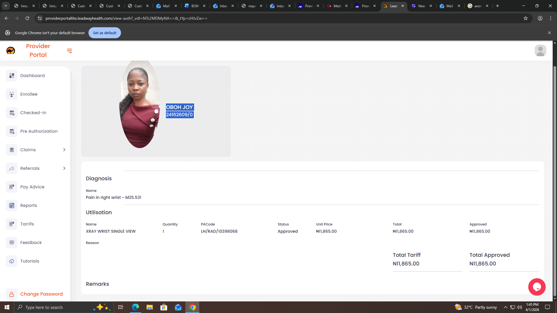The height and width of the screenshot is (313, 557).
Task: Open the Tarrifs sidebar icon
Action: (x=12, y=224)
